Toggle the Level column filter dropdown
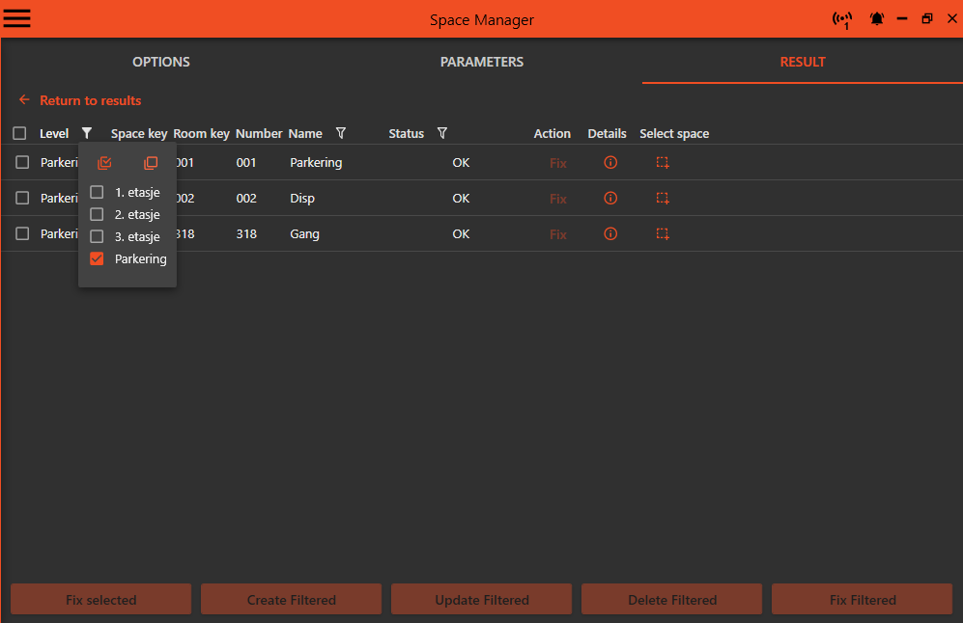Screen dimensions: 963x623 [x=87, y=134]
